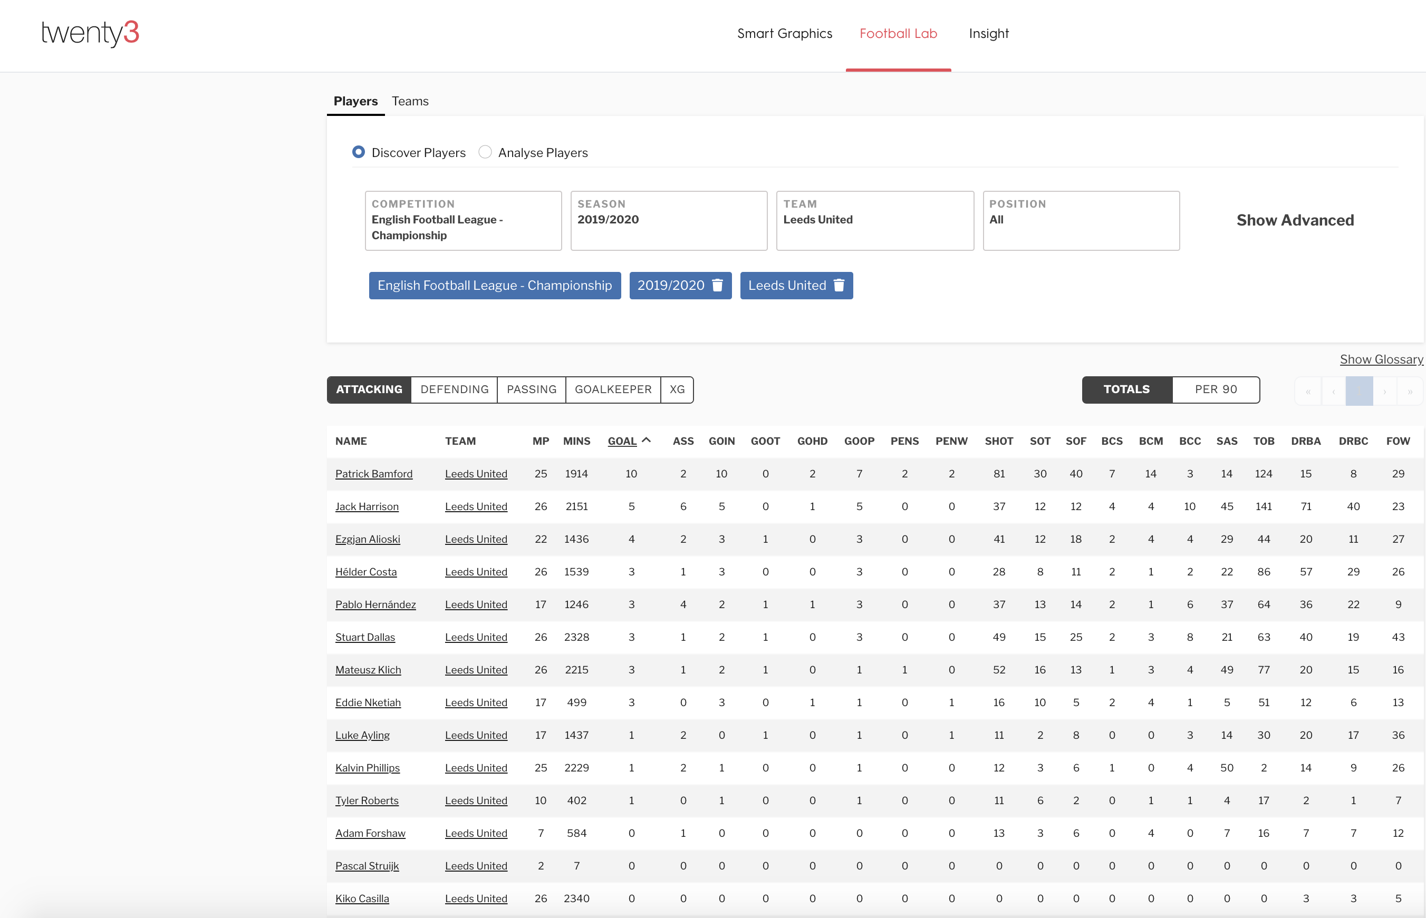Select page 1 in pagination

[1359, 392]
